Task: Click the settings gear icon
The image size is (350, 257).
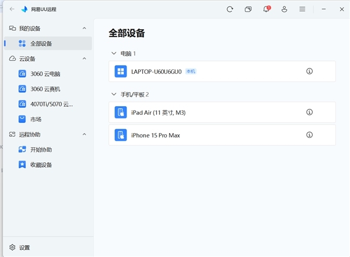Action: tap(12, 247)
